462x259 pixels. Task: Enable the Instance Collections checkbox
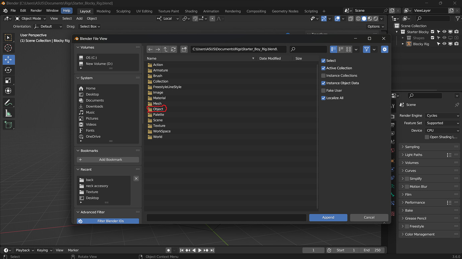tap(323, 76)
